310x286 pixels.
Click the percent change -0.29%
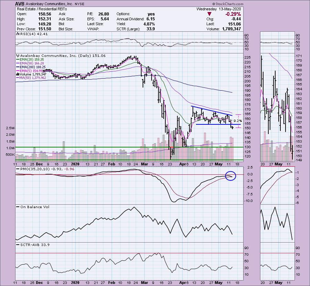[x=233, y=14]
